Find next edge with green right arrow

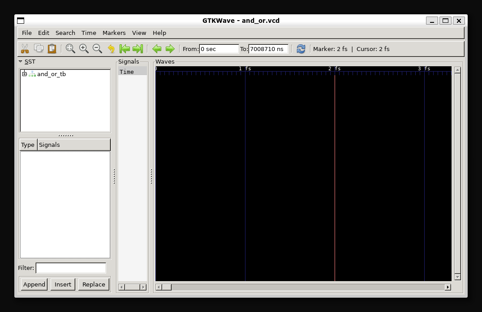coord(170,48)
